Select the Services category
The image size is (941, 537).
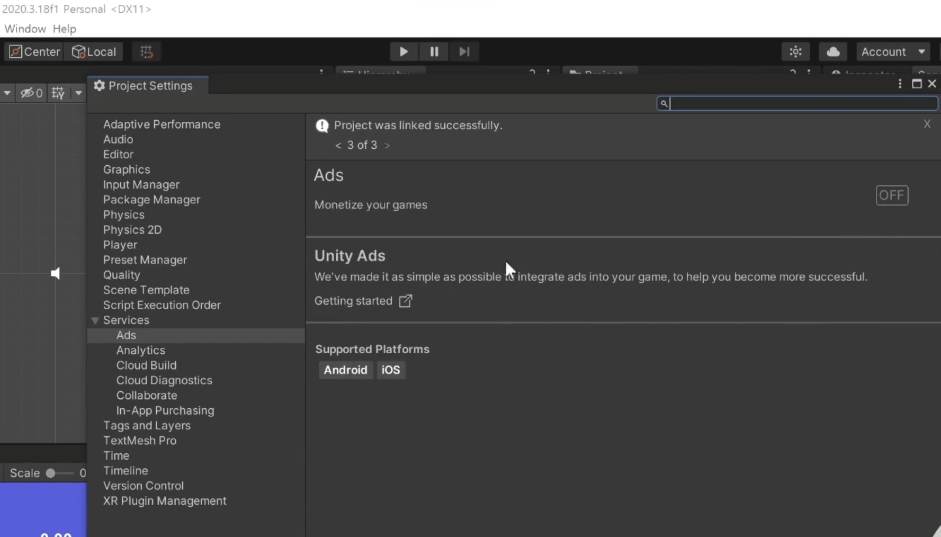pyautogui.click(x=126, y=320)
